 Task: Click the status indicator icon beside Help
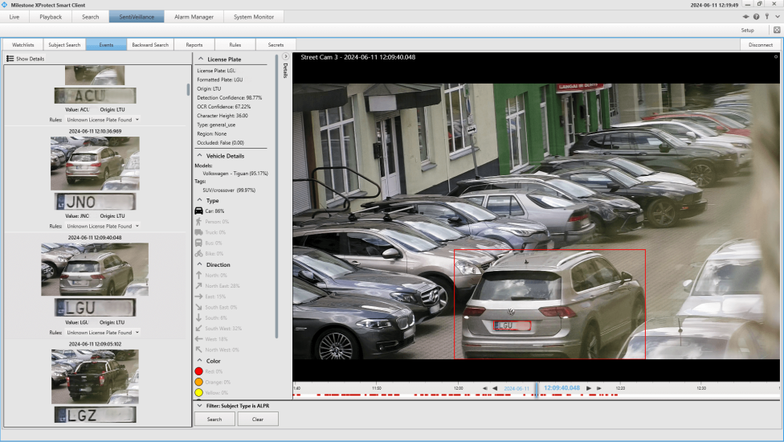coord(746,17)
